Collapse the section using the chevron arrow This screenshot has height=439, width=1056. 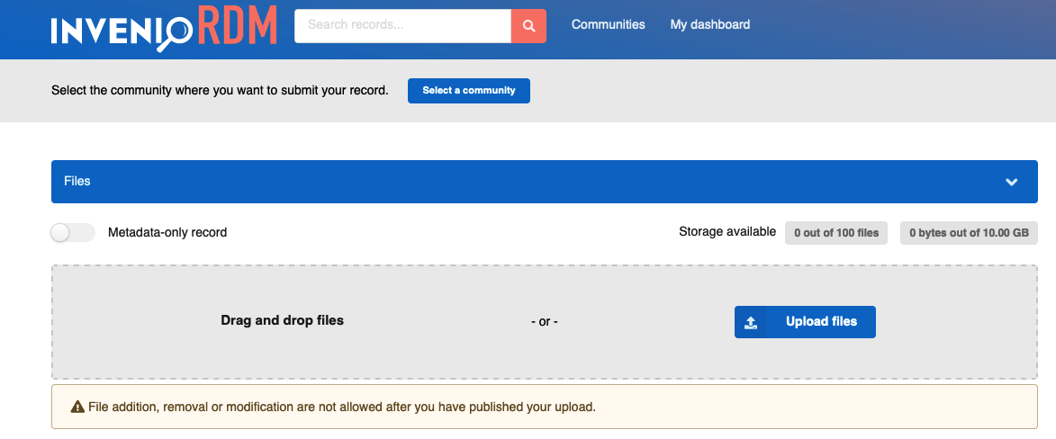click(1011, 182)
